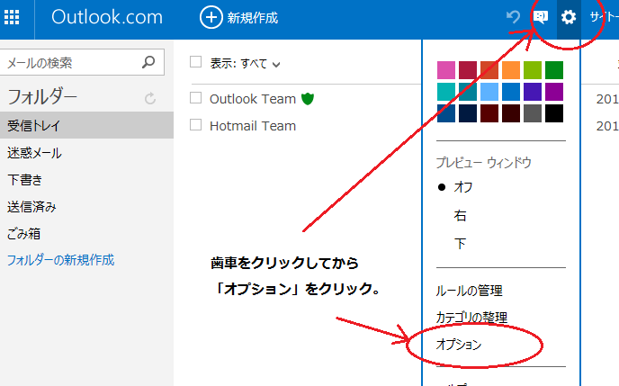Pick the orange color swatch
This screenshot has height=386, width=619.
[x=511, y=70]
